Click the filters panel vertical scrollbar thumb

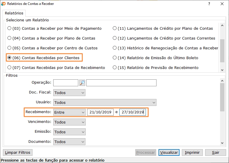(x=222, y=98)
